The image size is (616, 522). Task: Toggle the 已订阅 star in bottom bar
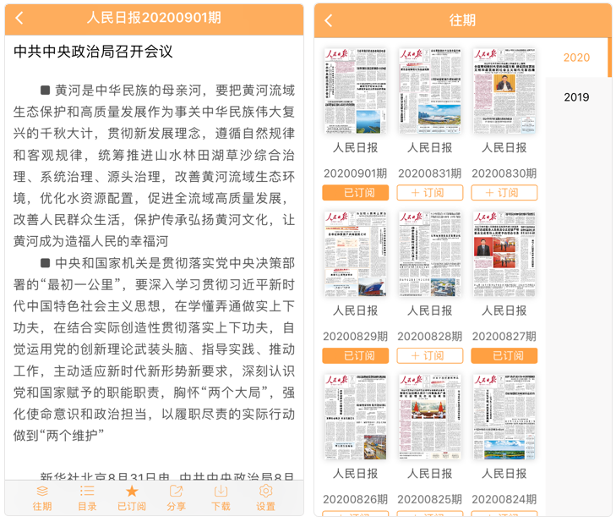coord(132,498)
